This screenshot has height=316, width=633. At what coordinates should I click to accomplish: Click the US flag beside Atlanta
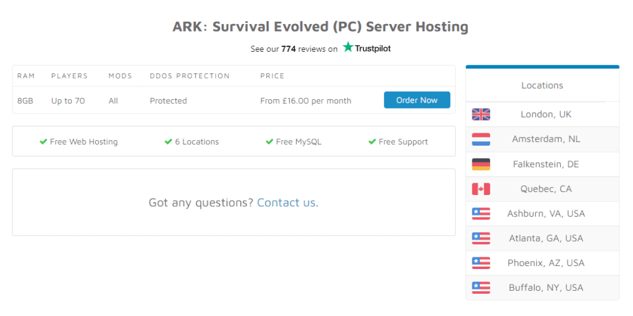click(480, 238)
